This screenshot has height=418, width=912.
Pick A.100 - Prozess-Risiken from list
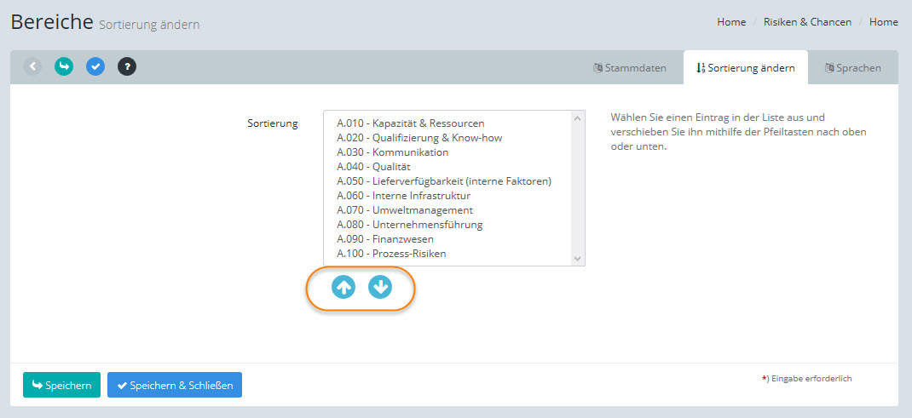pyautogui.click(x=391, y=254)
